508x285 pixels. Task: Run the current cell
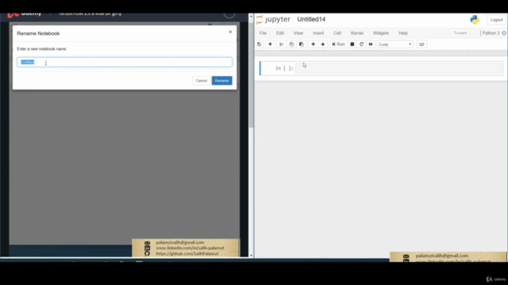tap(338, 44)
